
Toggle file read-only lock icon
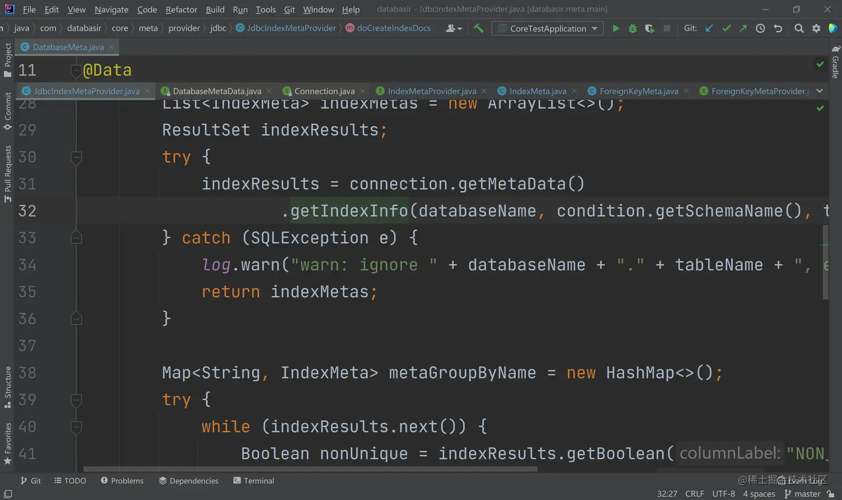tap(831, 494)
